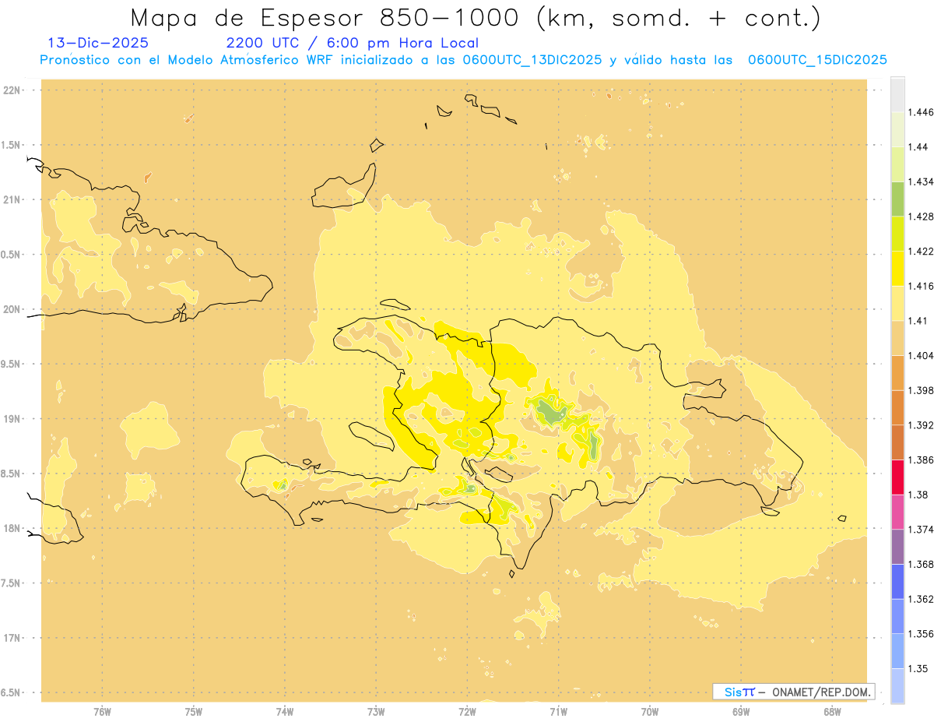Select the blue 1.362–1.368 legend swatch
The width and height of the screenshot is (934, 722).
(897, 581)
